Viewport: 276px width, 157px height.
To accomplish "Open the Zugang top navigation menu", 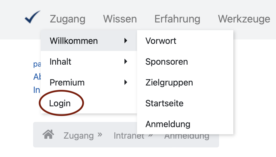I will [x=68, y=19].
